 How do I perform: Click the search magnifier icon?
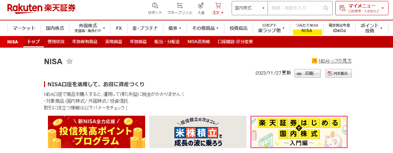coord(326,8)
